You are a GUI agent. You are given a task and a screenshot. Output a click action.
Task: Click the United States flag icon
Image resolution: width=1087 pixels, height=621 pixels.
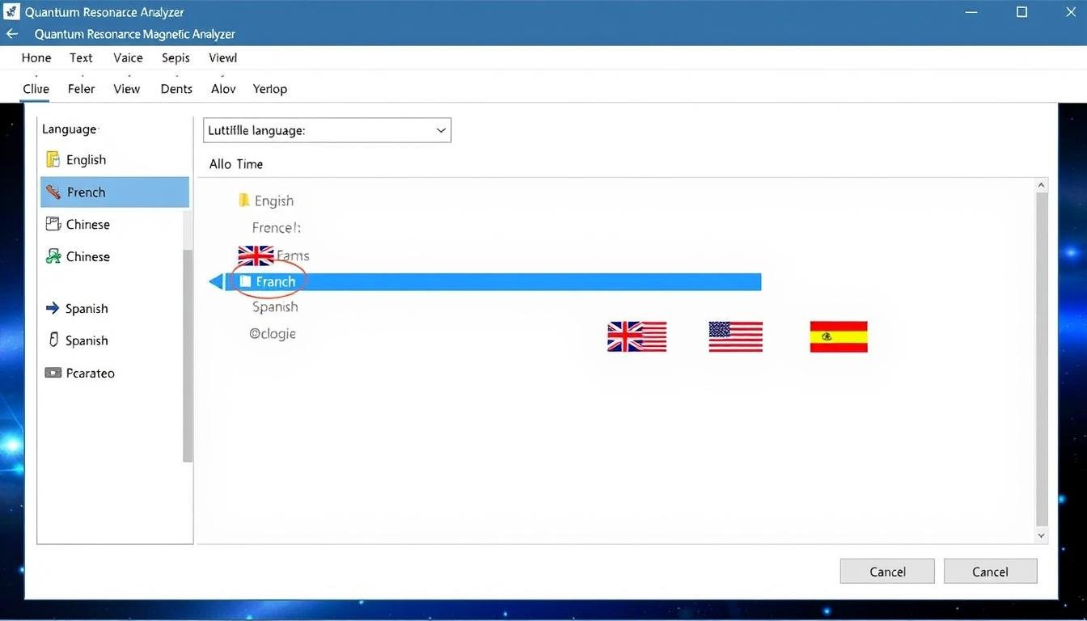(x=735, y=336)
